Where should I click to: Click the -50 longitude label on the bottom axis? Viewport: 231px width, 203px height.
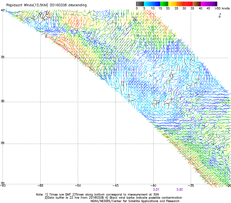(x=78, y=186)
